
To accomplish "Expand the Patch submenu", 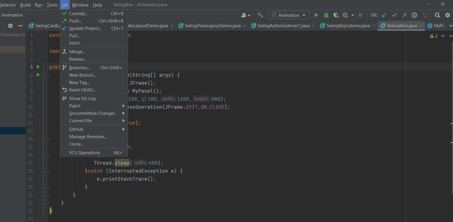I will click(94, 106).
